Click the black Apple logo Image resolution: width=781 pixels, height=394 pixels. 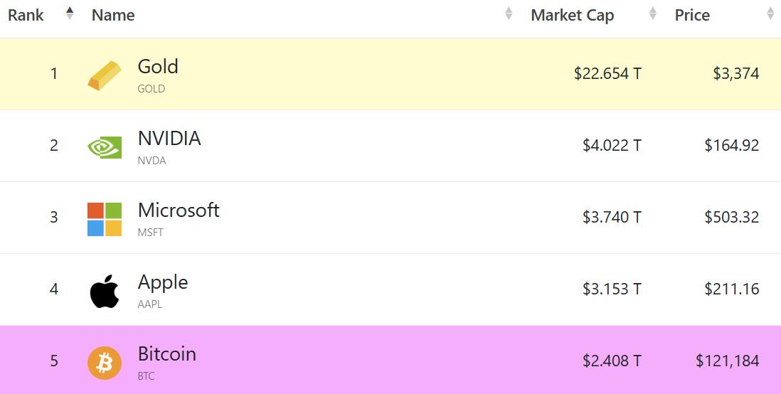(105, 291)
